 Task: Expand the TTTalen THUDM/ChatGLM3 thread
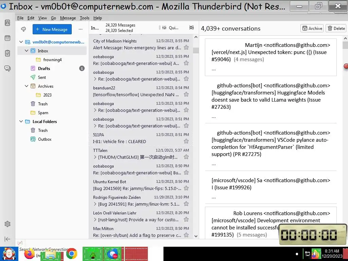(x=95, y=157)
